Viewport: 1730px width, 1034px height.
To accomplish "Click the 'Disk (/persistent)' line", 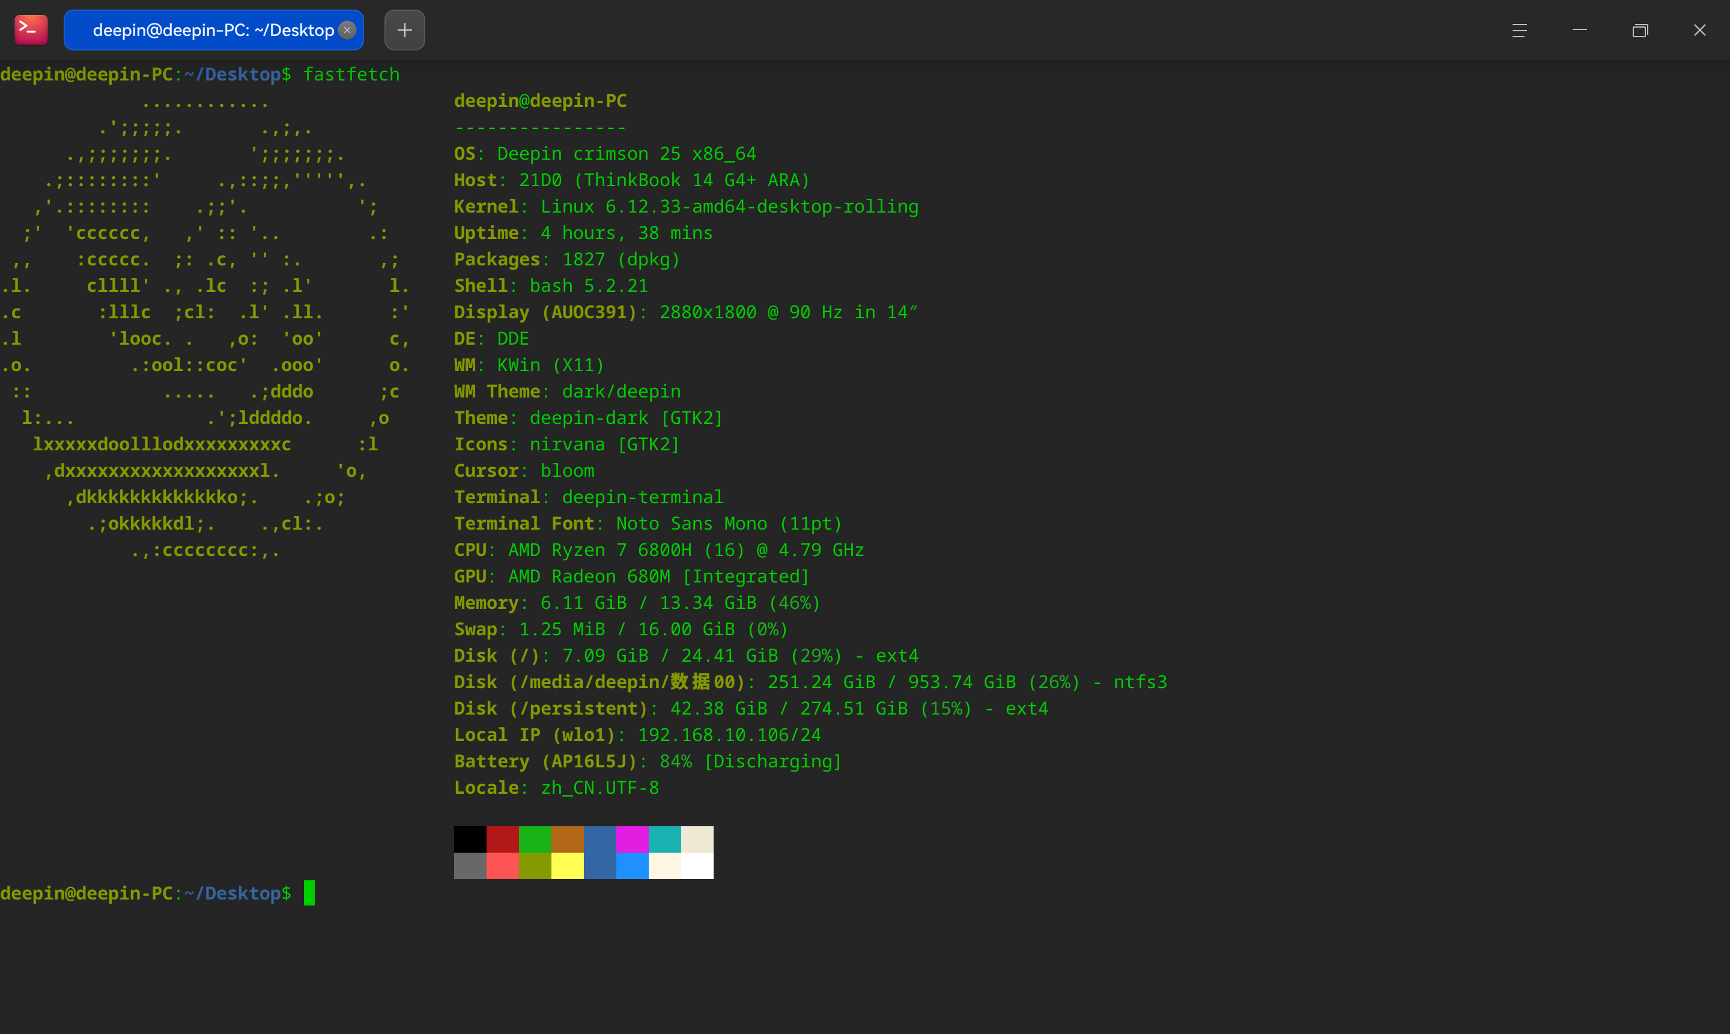I will 751,709.
